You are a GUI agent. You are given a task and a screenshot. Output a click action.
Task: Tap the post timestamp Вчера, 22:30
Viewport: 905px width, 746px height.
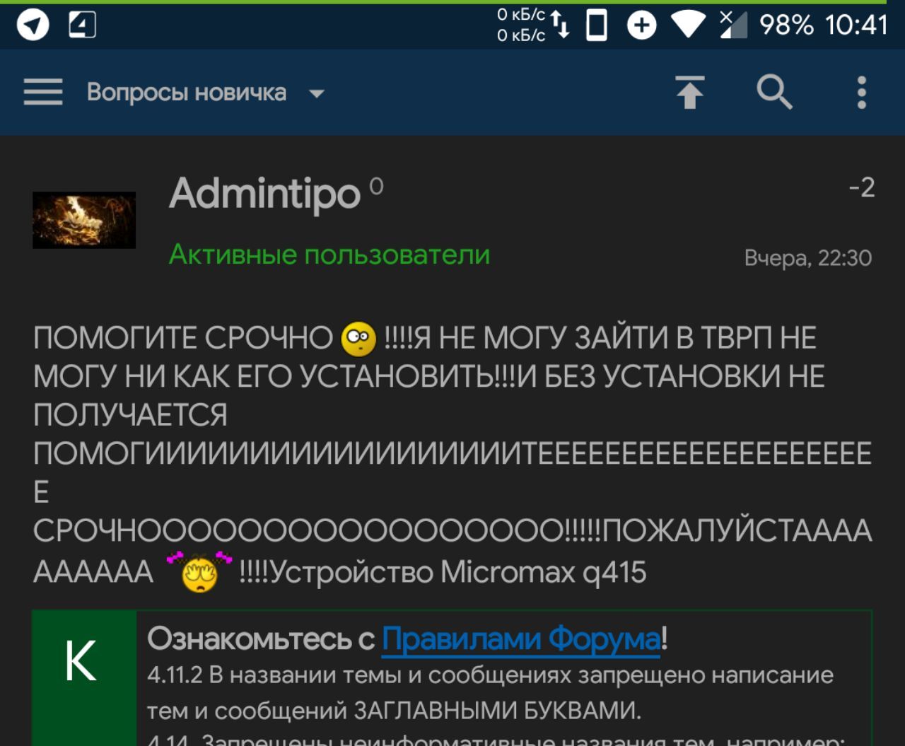click(808, 258)
